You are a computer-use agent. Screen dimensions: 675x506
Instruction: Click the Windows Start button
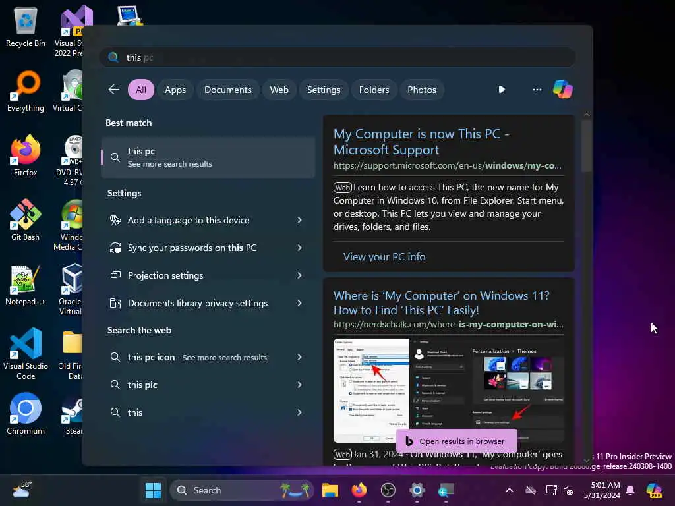(153, 490)
